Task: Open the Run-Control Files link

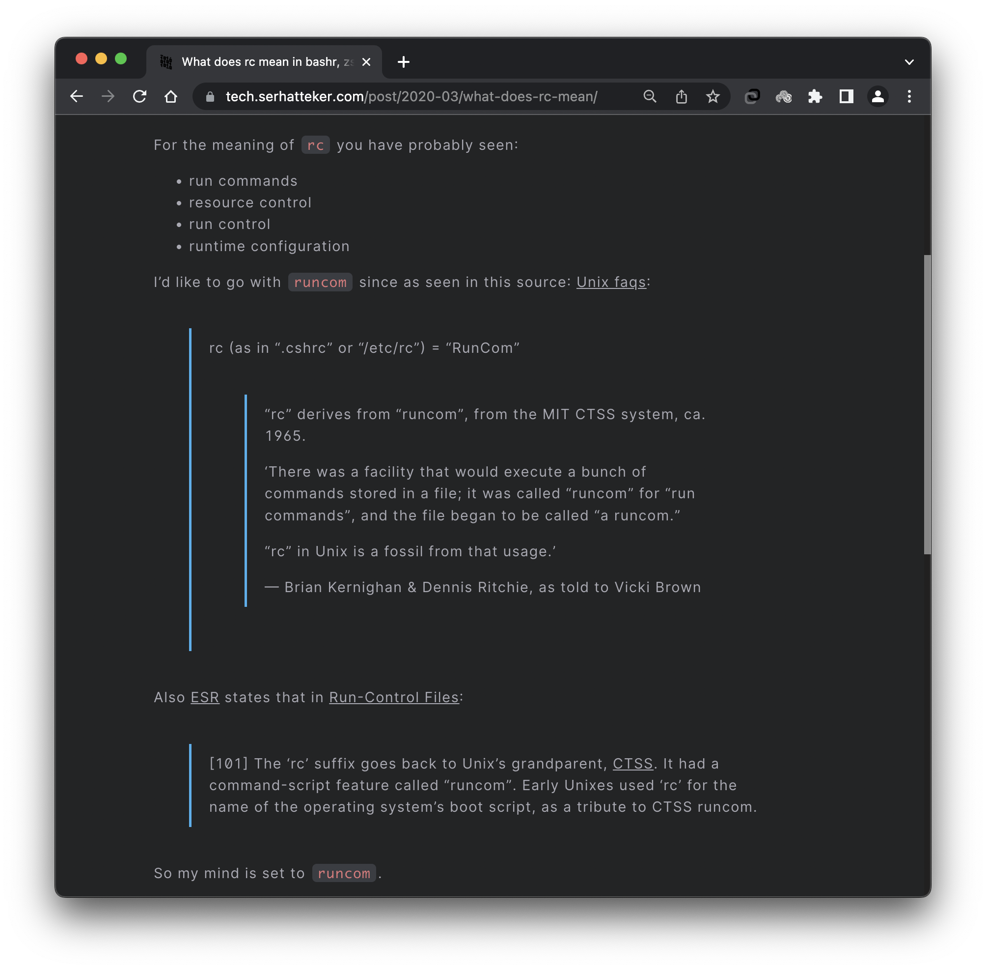Action: (394, 697)
